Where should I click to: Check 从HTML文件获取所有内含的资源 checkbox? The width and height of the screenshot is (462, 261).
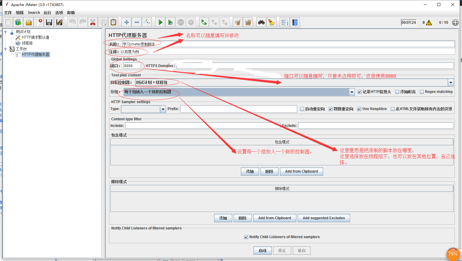click(x=393, y=109)
